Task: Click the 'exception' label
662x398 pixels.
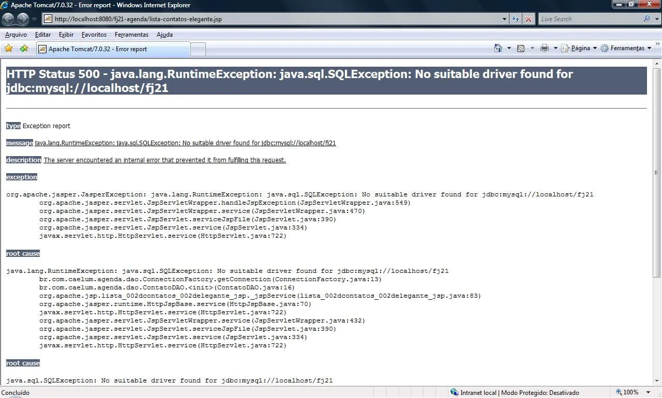Action: coord(22,177)
